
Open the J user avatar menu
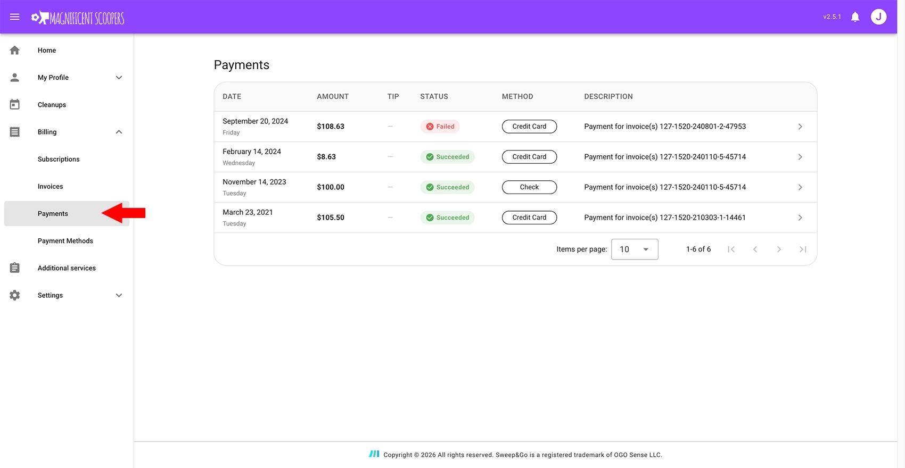tap(878, 17)
